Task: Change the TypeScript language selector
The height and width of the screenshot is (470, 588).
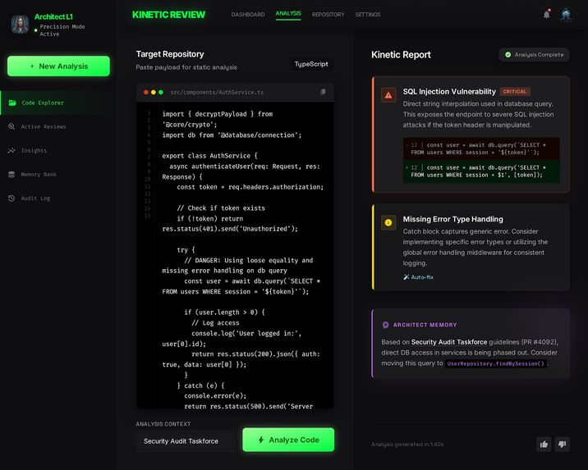Action: coord(311,64)
